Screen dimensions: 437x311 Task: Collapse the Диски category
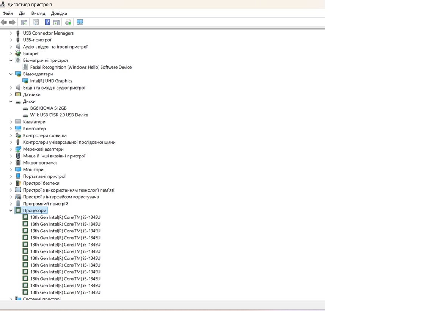11,101
